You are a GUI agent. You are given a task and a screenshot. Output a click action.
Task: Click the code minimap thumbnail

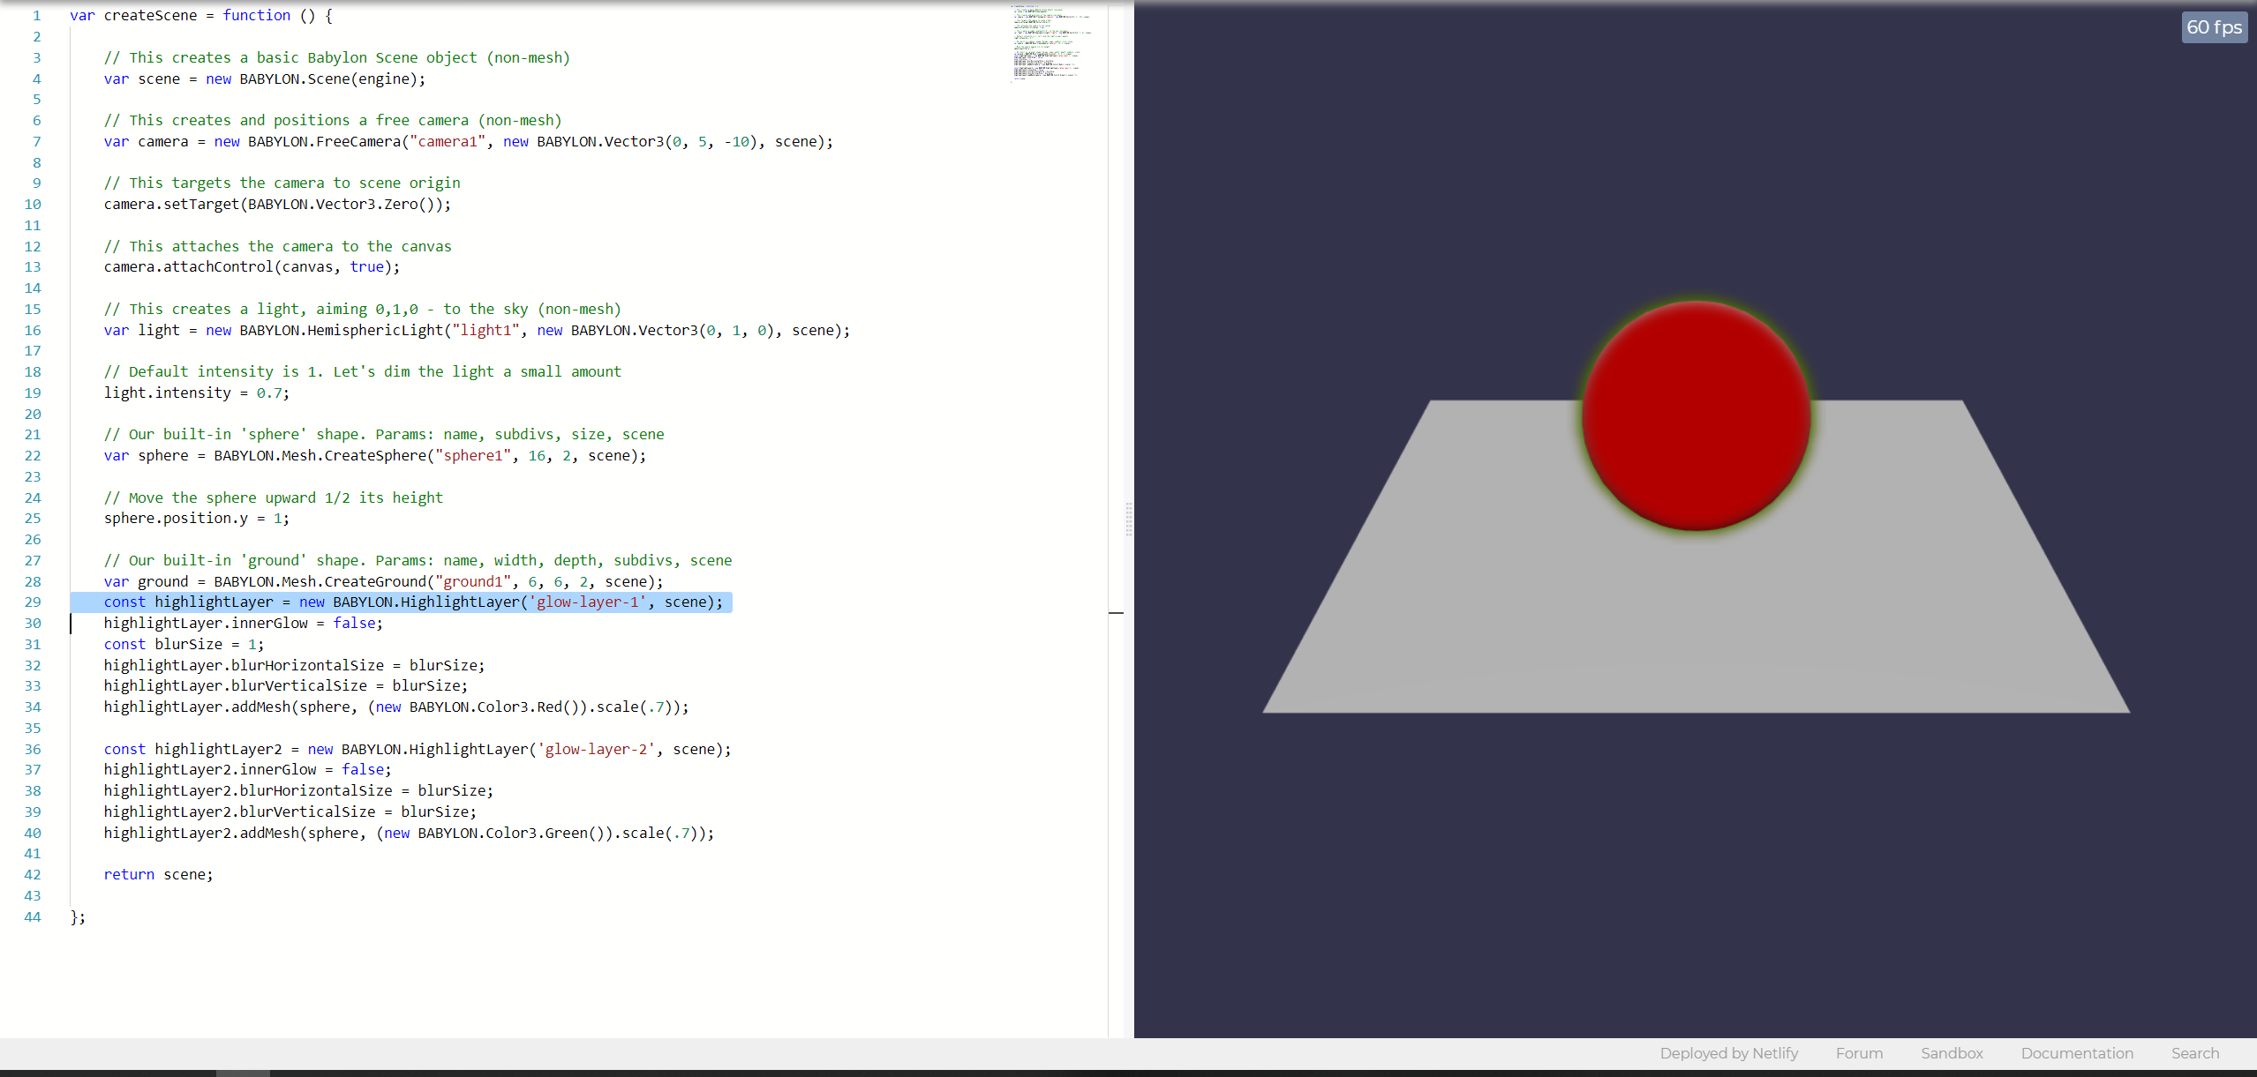[1052, 43]
